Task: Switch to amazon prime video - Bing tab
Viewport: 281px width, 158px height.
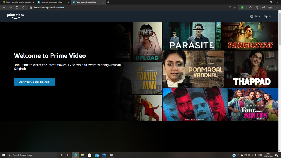Action: tap(53, 2)
